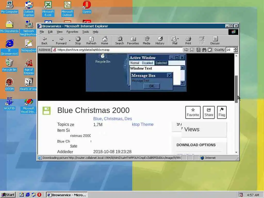Click the Forward arrow toolbar button

tap(61, 41)
